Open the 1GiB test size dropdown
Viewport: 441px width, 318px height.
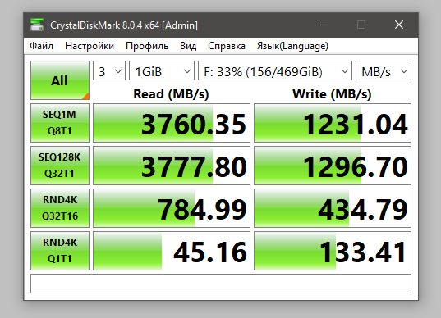162,70
